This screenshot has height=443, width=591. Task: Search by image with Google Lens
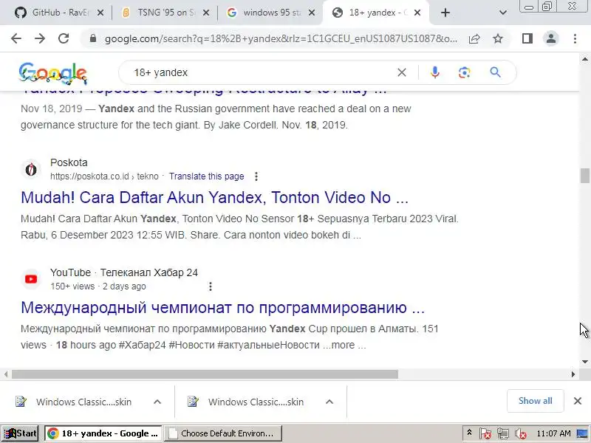tap(465, 72)
